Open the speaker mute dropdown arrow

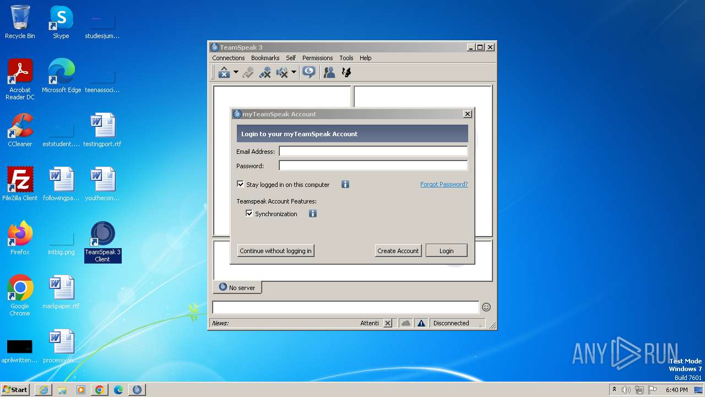(294, 72)
